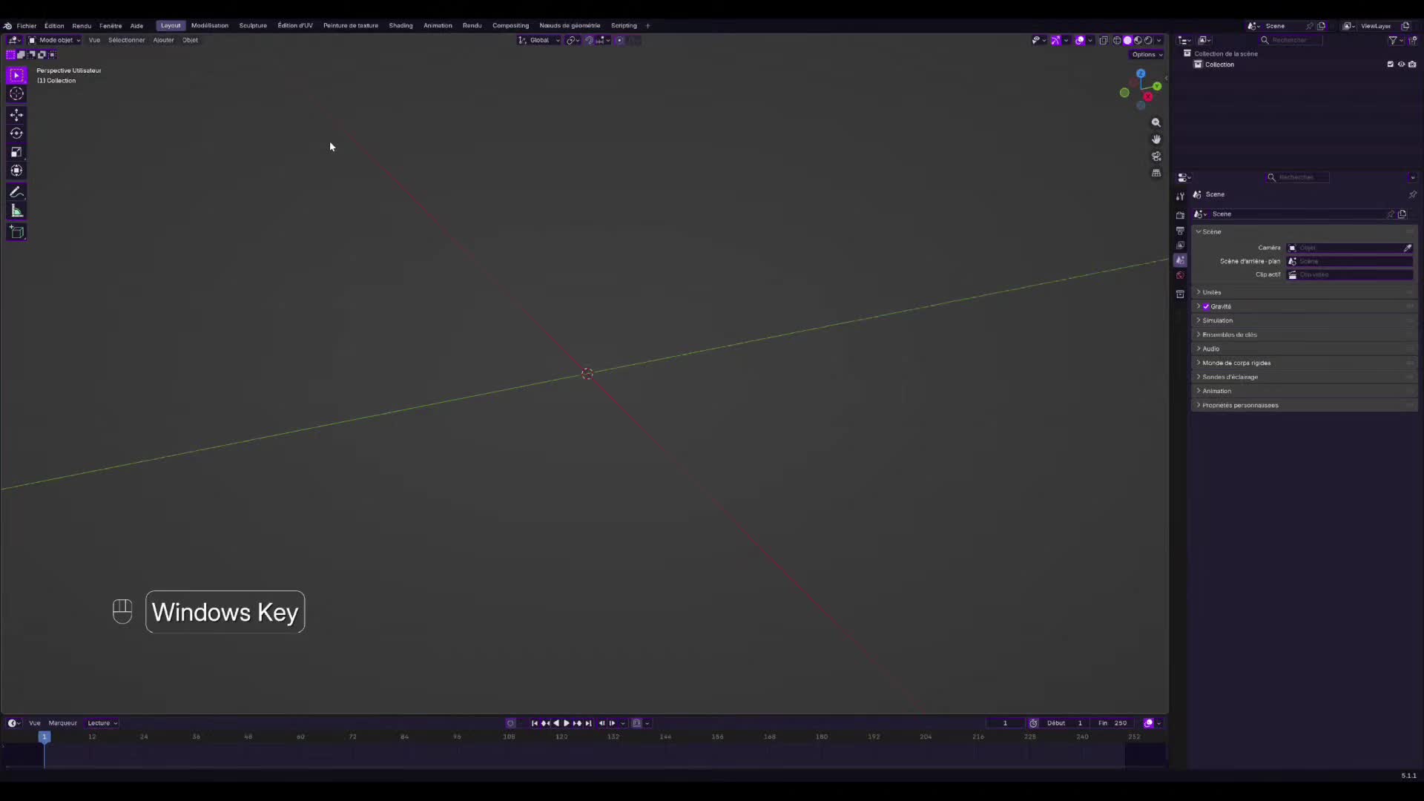Open the Scene properties tab
Screen dimensions: 1424x801
(1180, 260)
